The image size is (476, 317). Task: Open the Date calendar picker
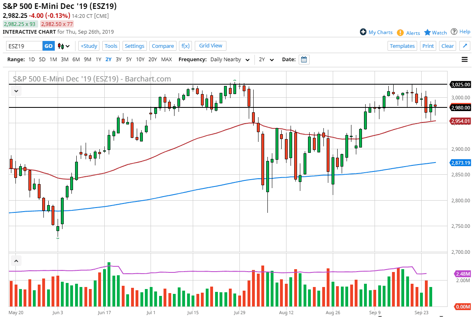click(304, 59)
